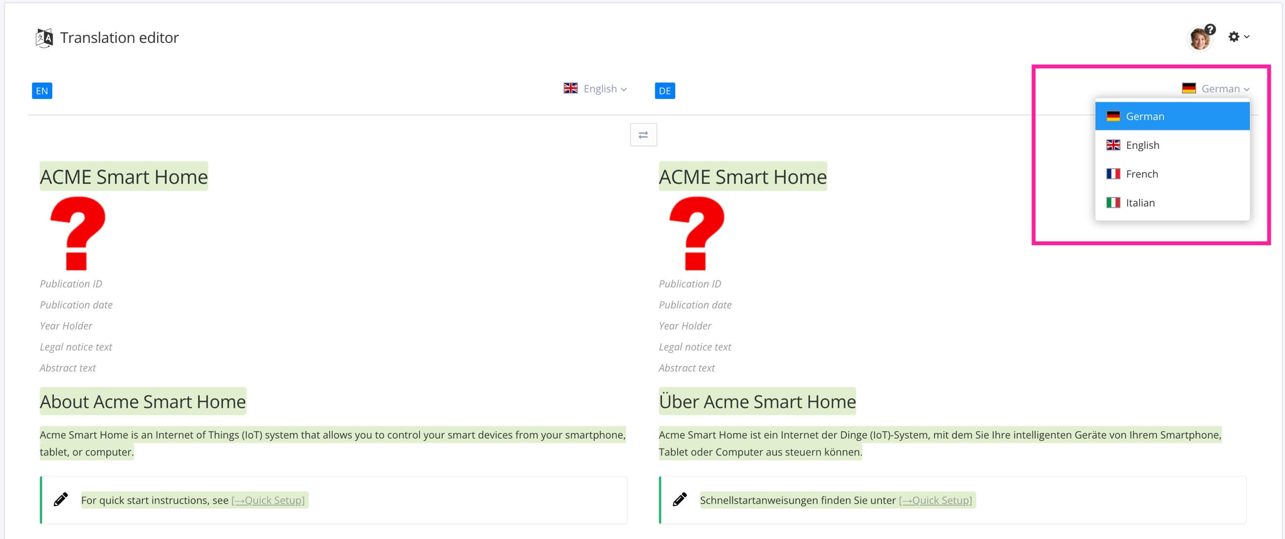This screenshot has width=1285, height=539.
Task: Click the Über Acme Smart Home heading
Action: click(757, 402)
